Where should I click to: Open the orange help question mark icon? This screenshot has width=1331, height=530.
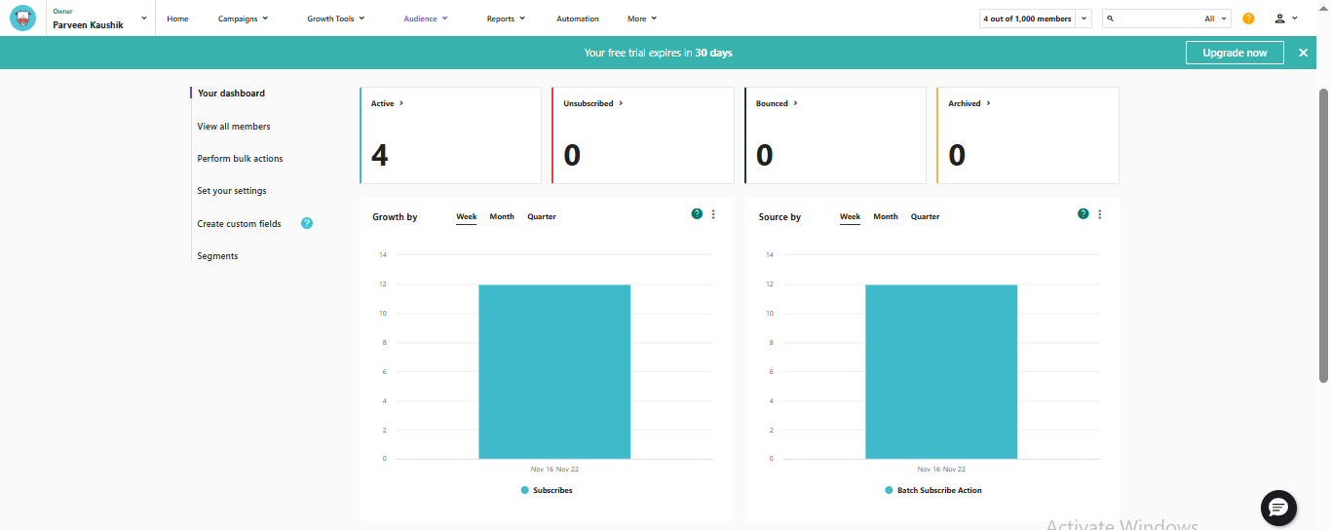click(1248, 19)
